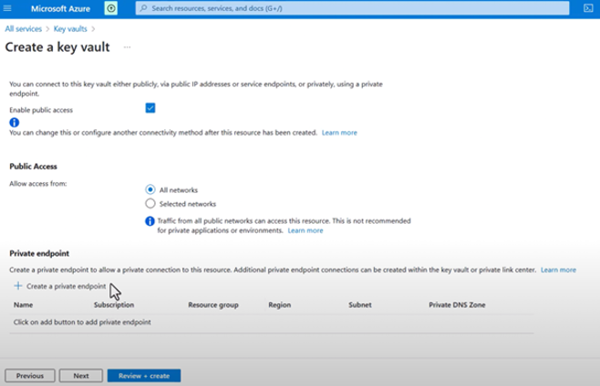This screenshot has height=386, width=600.
Task: Open Learn more link for private endpoint
Action: point(558,269)
